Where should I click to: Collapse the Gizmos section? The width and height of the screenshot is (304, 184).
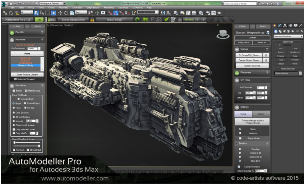click(x=237, y=49)
